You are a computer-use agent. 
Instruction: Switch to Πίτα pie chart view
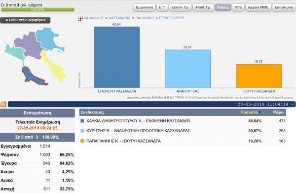pos(238,7)
